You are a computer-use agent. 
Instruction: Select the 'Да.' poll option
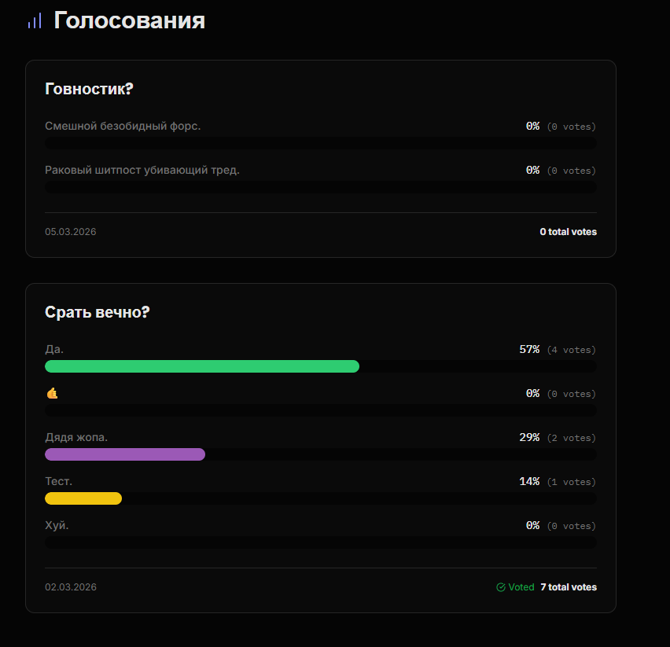coord(54,349)
